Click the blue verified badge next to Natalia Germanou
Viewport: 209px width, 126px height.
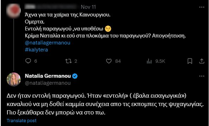(75, 76)
